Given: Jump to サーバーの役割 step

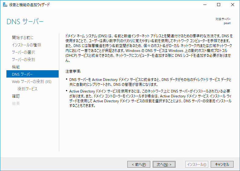Looking at the screenshot, I should tap(24, 60).
